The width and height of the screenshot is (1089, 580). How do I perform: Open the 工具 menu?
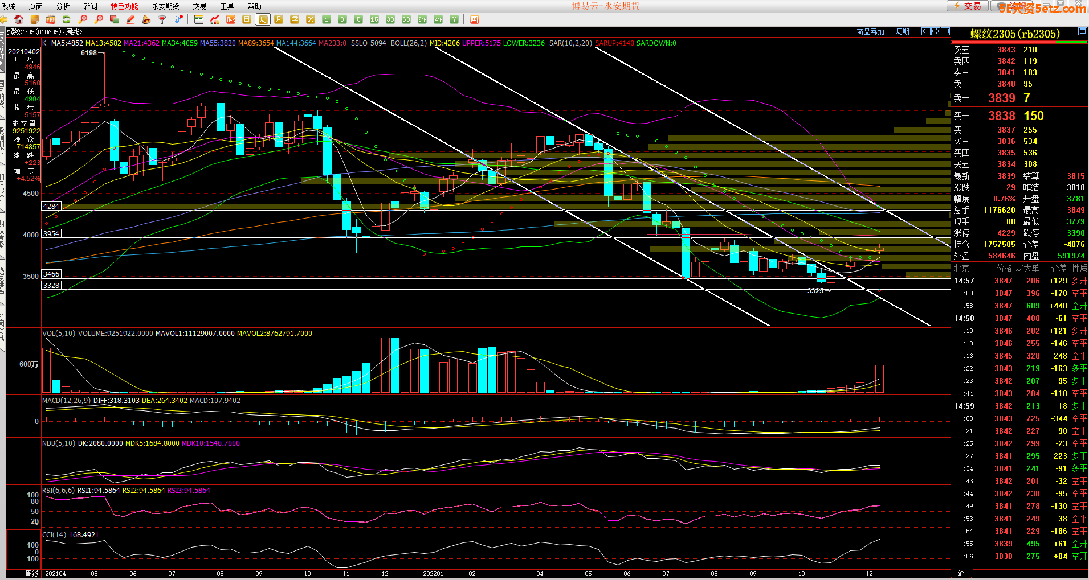coord(227,6)
